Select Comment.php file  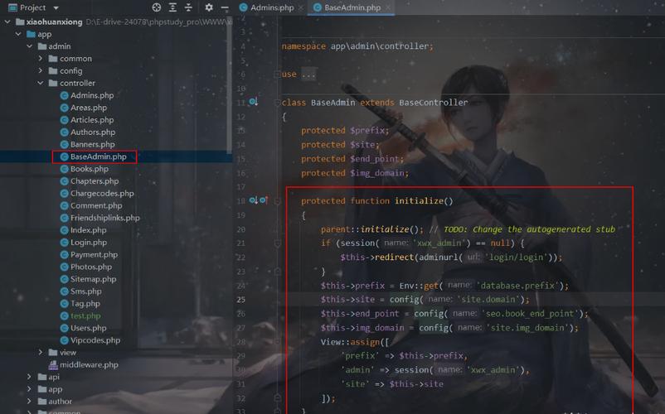coord(96,205)
